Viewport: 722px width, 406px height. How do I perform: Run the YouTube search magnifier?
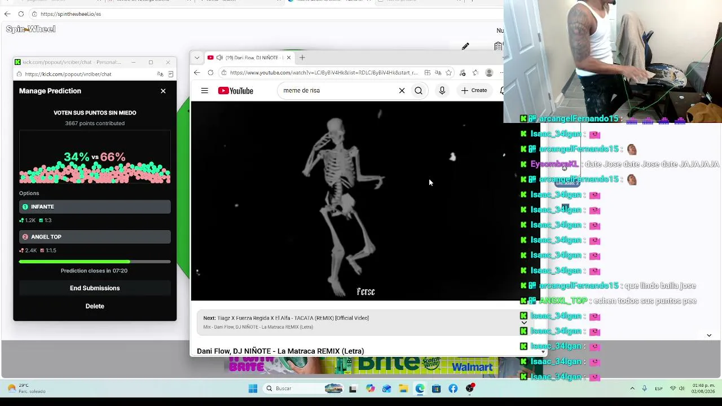(x=419, y=91)
